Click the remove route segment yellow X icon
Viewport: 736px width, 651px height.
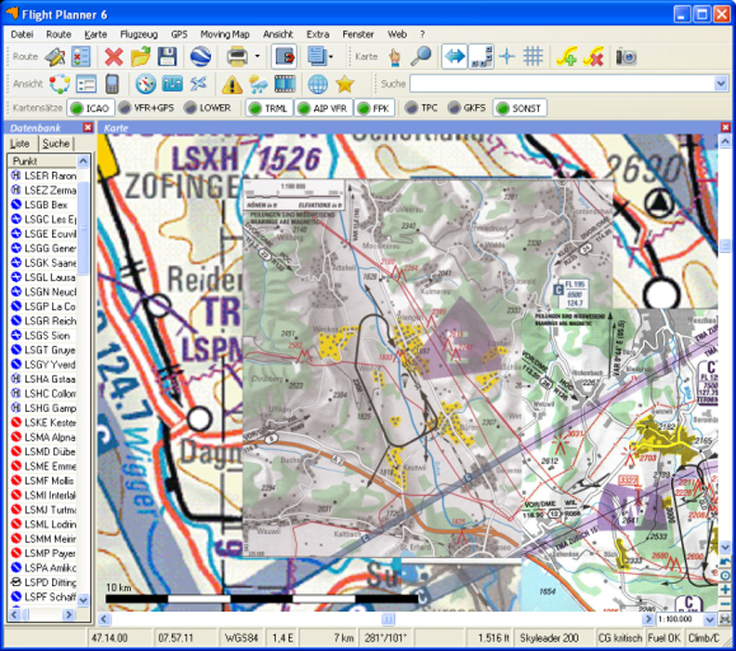tap(593, 57)
